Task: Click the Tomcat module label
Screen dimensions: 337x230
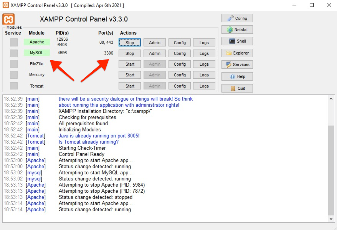Action: (37, 86)
